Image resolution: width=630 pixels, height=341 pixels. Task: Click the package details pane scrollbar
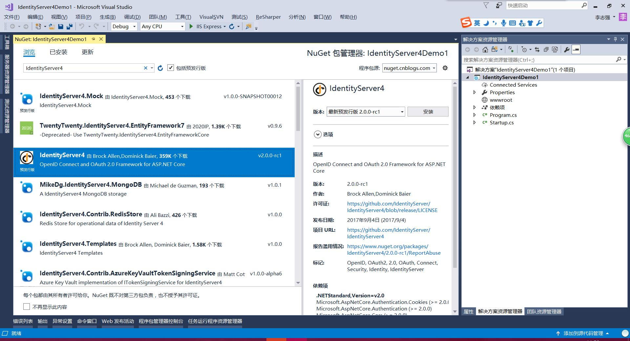pos(455,177)
